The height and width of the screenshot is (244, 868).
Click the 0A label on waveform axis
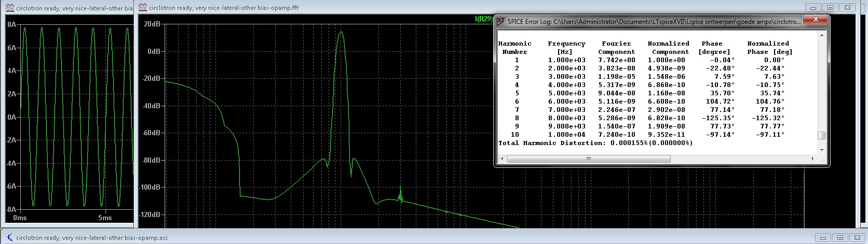coord(11,117)
